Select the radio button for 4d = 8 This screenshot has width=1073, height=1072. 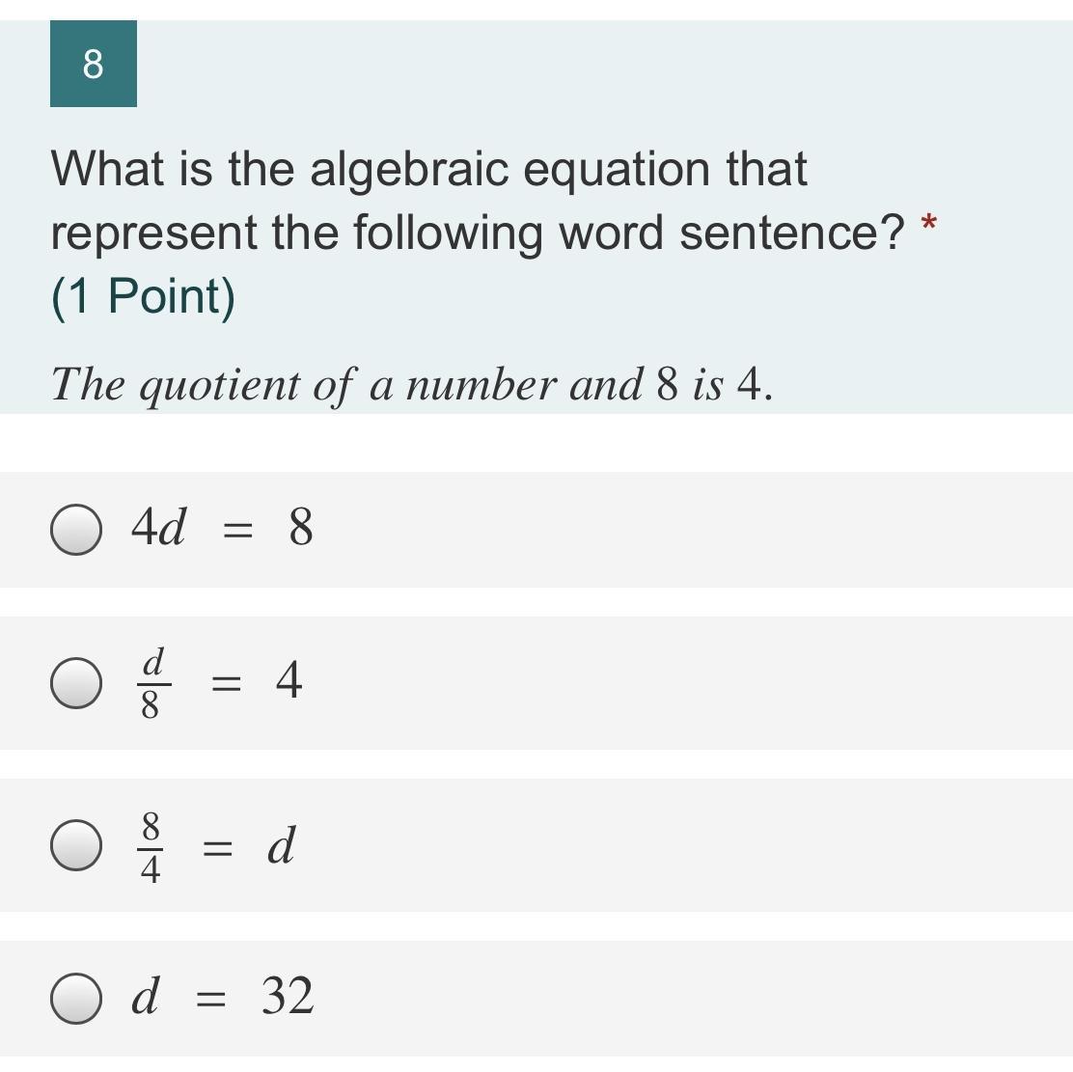pyautogui.click(x=76, y=530)
